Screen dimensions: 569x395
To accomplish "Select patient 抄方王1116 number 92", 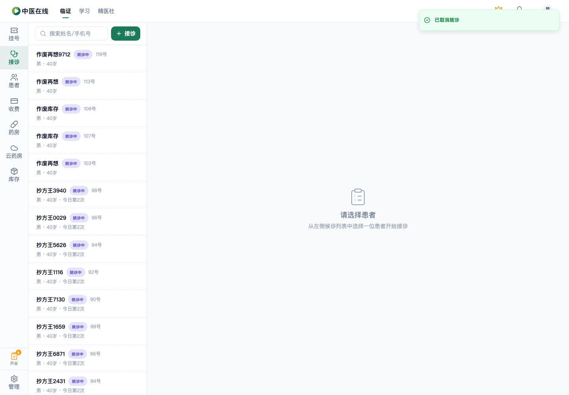I will [x=87, y=276].
